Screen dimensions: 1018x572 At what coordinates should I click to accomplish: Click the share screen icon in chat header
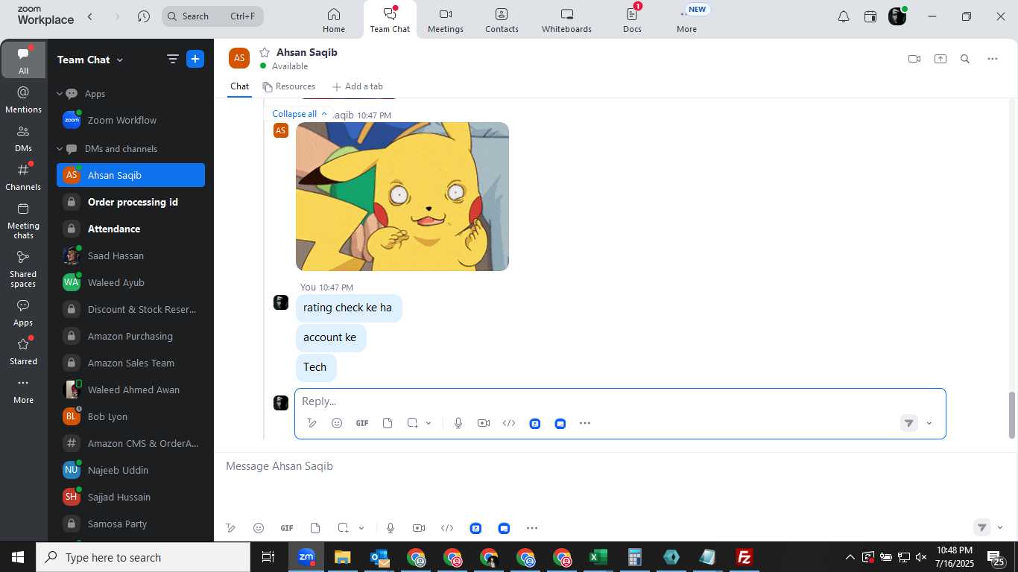[x=940, y=59]
